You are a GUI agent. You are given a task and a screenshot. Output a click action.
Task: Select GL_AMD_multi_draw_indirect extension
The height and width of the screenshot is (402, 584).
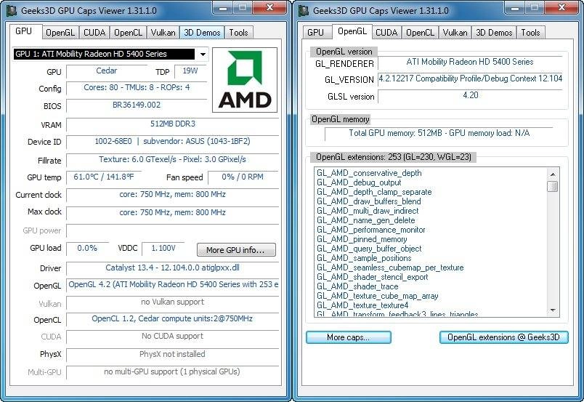pos(368,211)
